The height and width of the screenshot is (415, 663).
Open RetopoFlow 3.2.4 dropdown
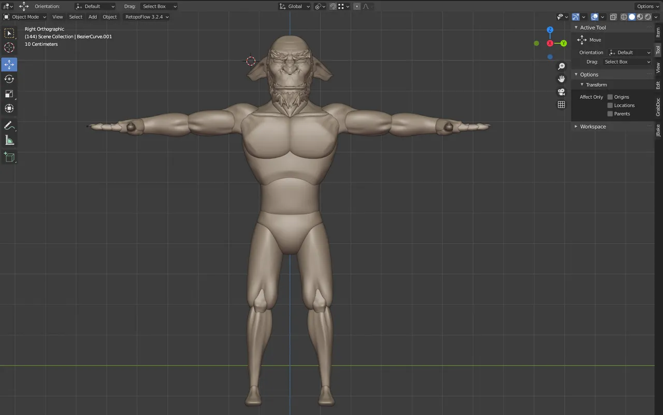pyautogui.click(x=147, y=17)
